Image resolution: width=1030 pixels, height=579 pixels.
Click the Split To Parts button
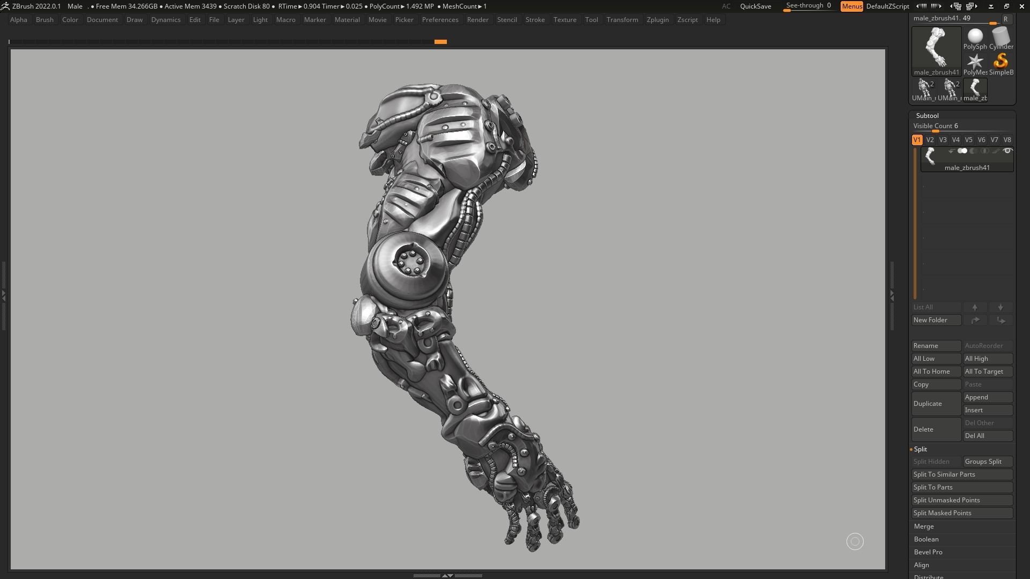coord(962,487)
